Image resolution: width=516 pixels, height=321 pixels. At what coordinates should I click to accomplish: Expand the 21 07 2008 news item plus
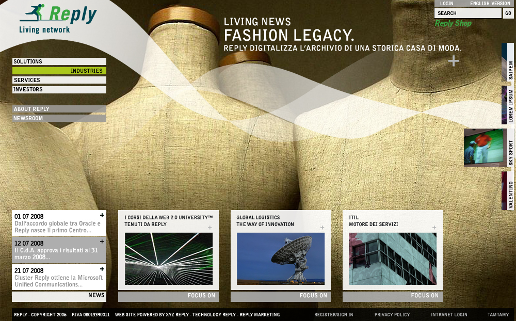coord(102,269)
